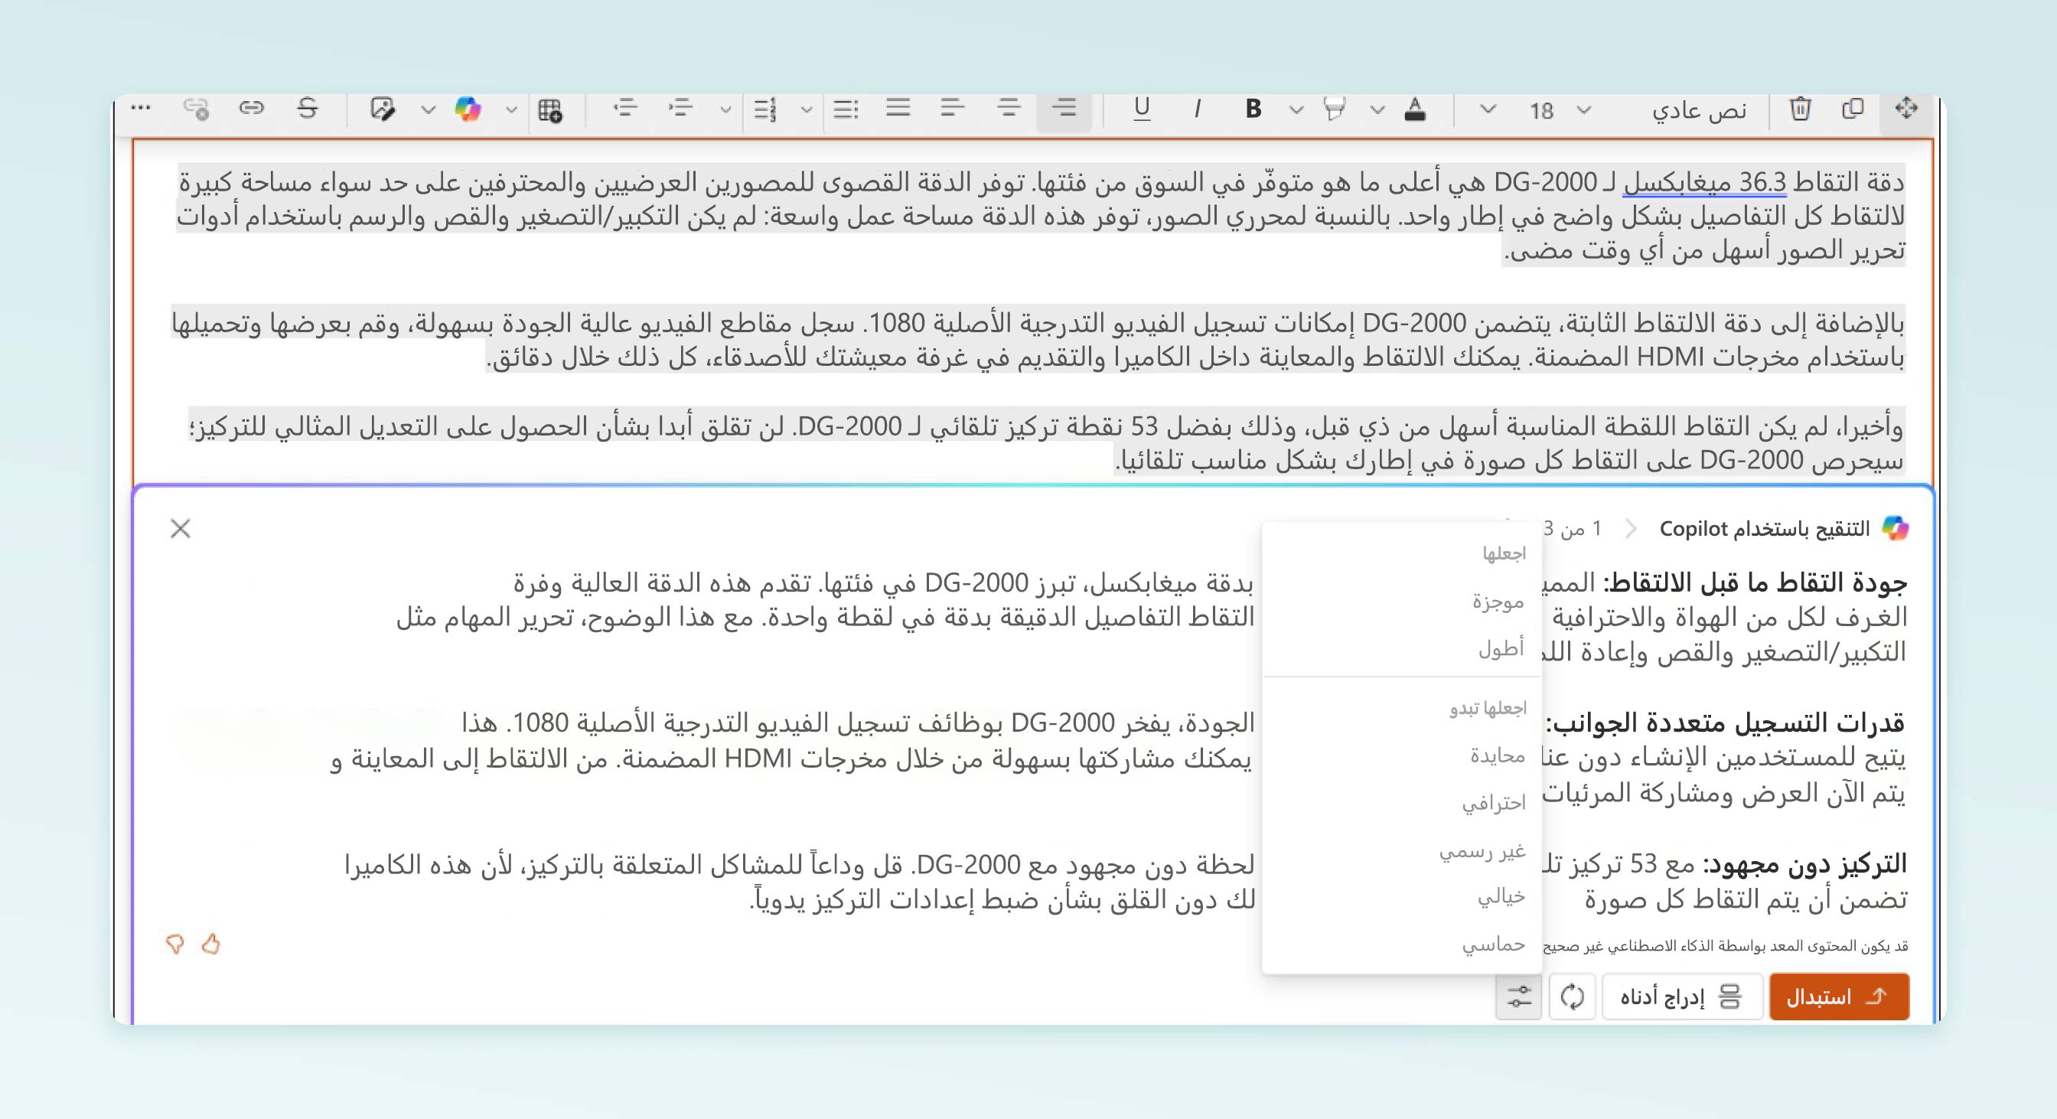Click the paragraph starting بالإضافة إلى دقة الالتقاط

click(x=1038, y=340)
